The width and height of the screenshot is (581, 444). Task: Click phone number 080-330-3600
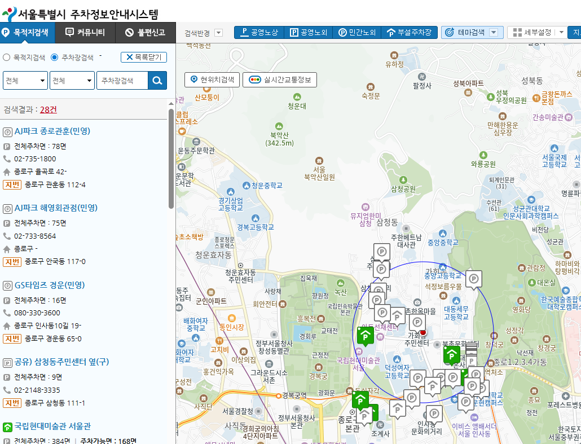click(37, 313)
